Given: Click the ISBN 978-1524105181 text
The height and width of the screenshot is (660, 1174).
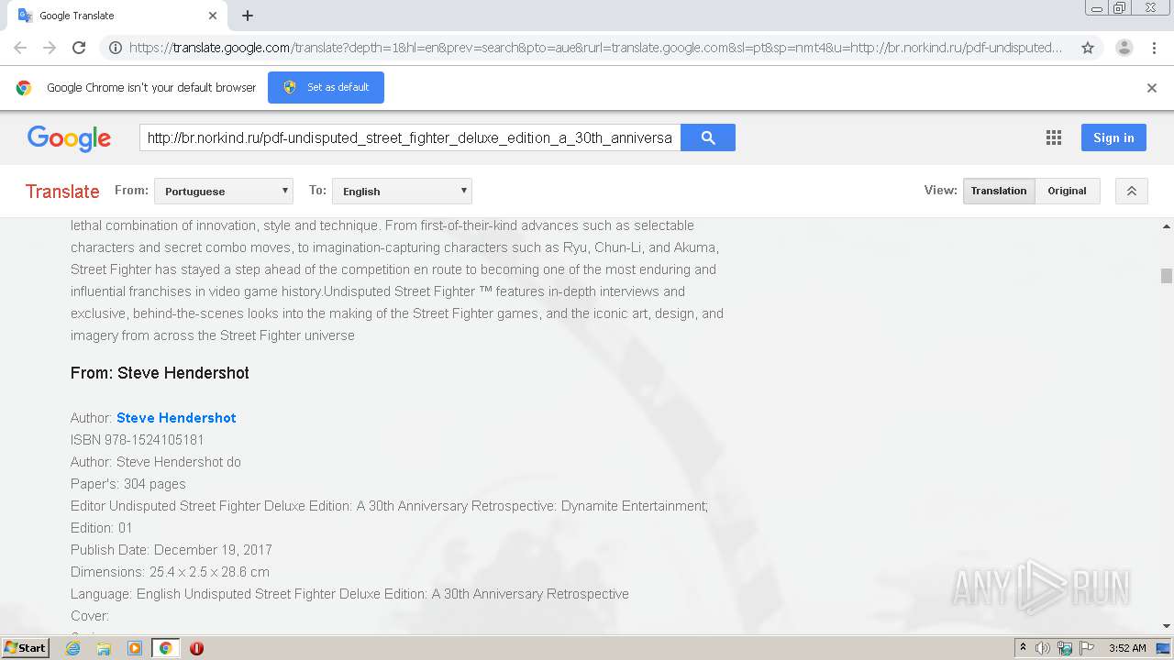Looking at the screenshot, I should coord(138,440).
